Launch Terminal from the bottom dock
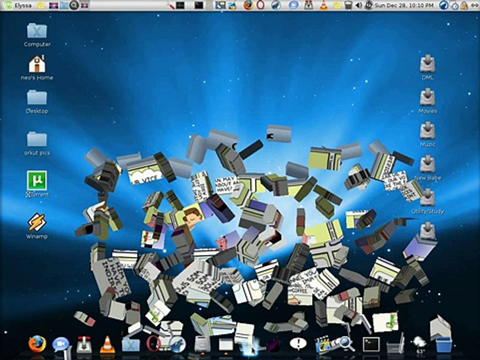 [x=371, y=344]
